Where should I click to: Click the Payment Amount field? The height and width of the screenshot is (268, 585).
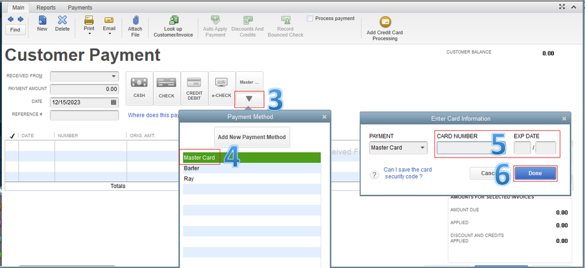click(x=84, y=89)
